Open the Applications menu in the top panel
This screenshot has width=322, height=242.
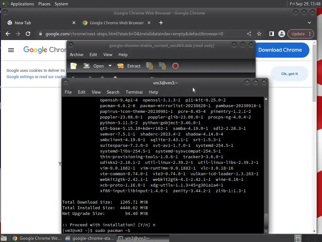click(x=22, y=4)
